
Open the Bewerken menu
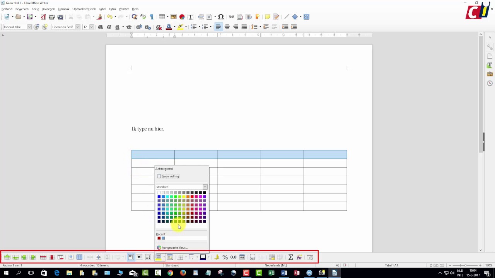[22, 9]
